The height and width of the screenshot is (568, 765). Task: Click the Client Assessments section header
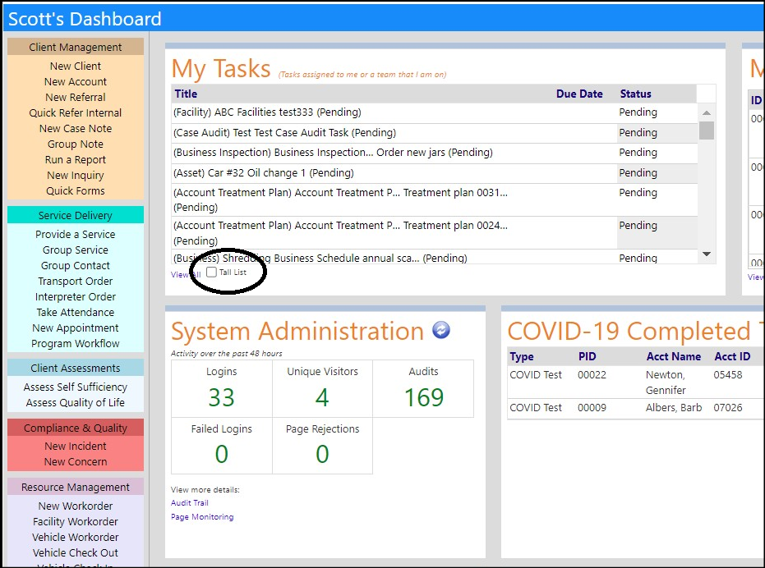click(x=76, y=368)
